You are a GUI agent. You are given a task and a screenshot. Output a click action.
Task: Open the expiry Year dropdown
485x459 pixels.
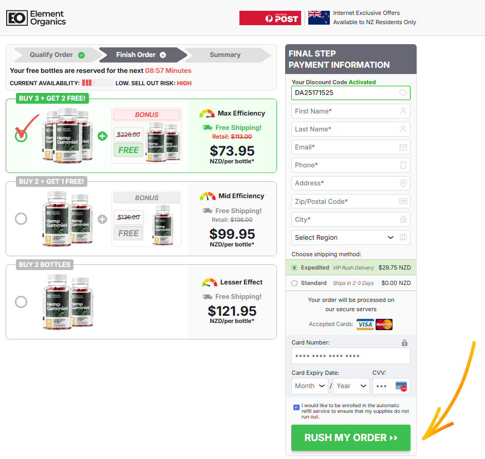point(351,386)
